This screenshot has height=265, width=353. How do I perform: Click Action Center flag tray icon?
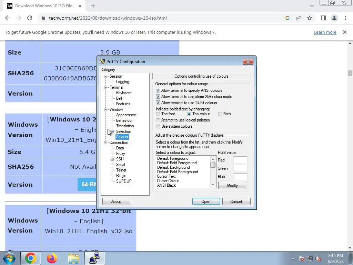[302, 258]
